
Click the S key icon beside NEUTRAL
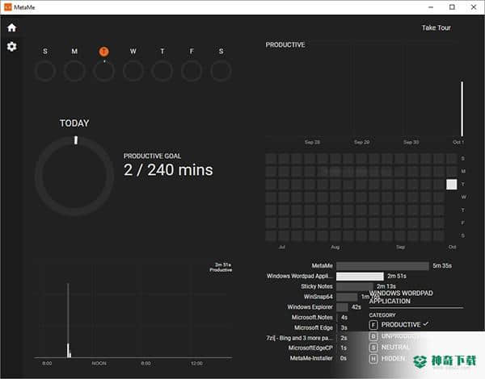coord(373,348)
